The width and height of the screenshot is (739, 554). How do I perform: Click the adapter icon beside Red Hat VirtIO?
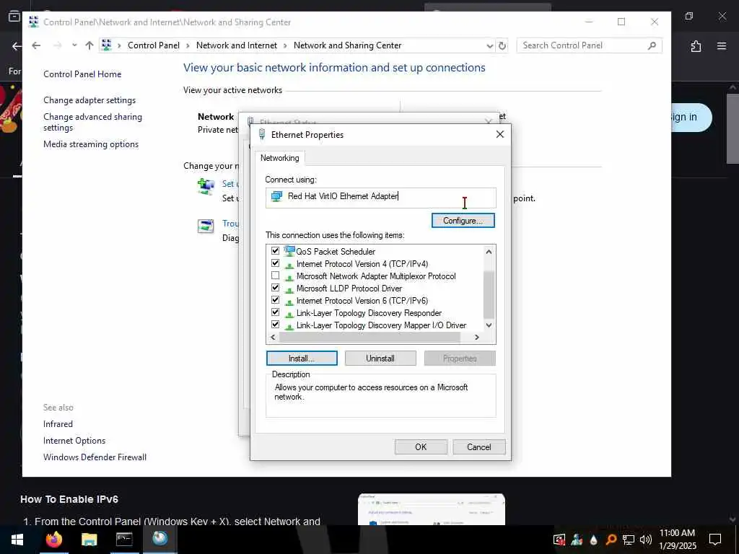pyautogui.click(x=276, y=196)
